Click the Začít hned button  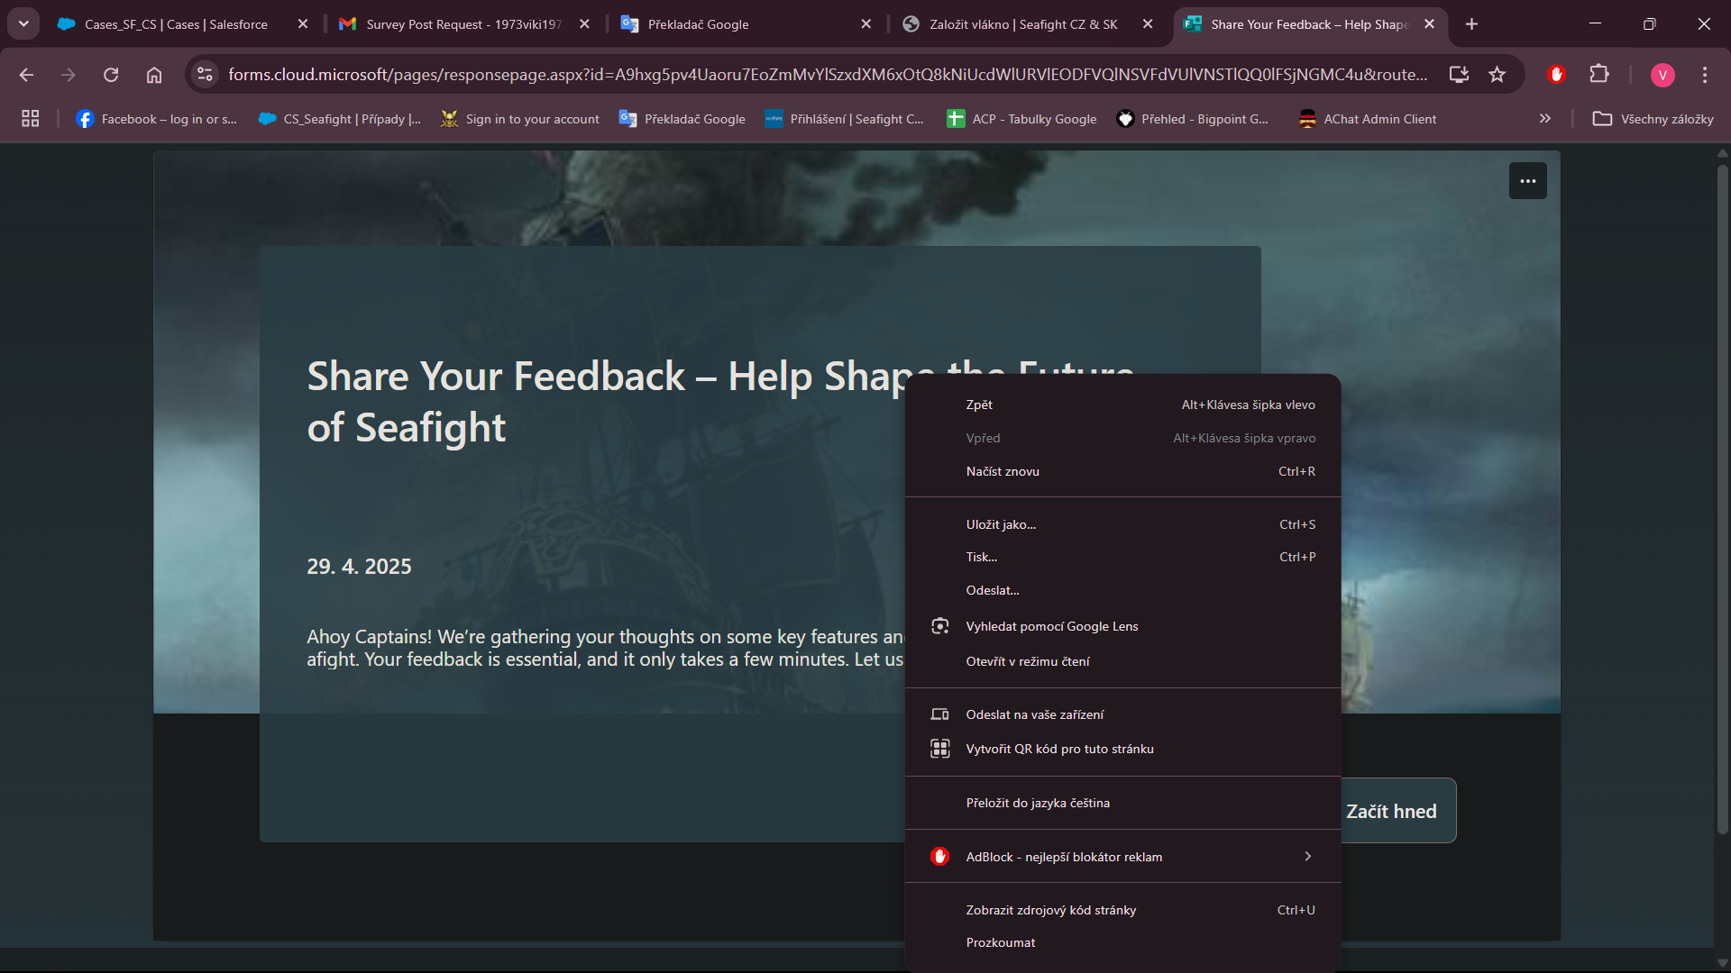[1392, 811]
